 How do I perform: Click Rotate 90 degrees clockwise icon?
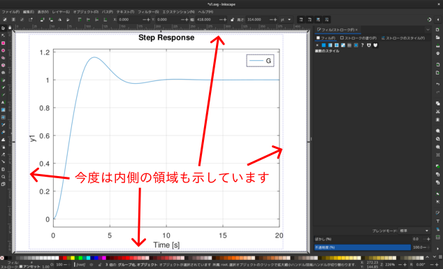tap(51, 20)
